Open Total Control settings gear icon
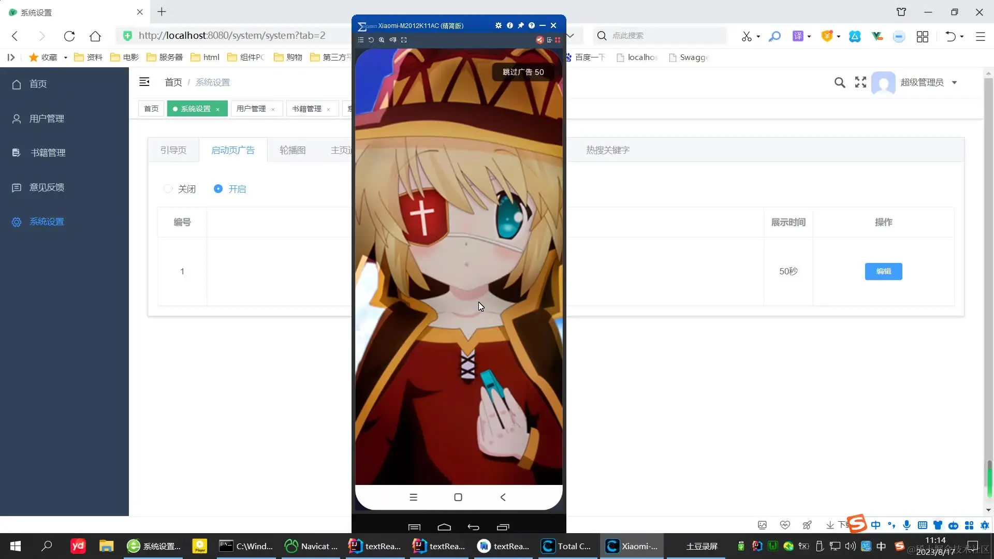Image resolution: width=994 pixels, height=559 pixels. pos(498,25)
